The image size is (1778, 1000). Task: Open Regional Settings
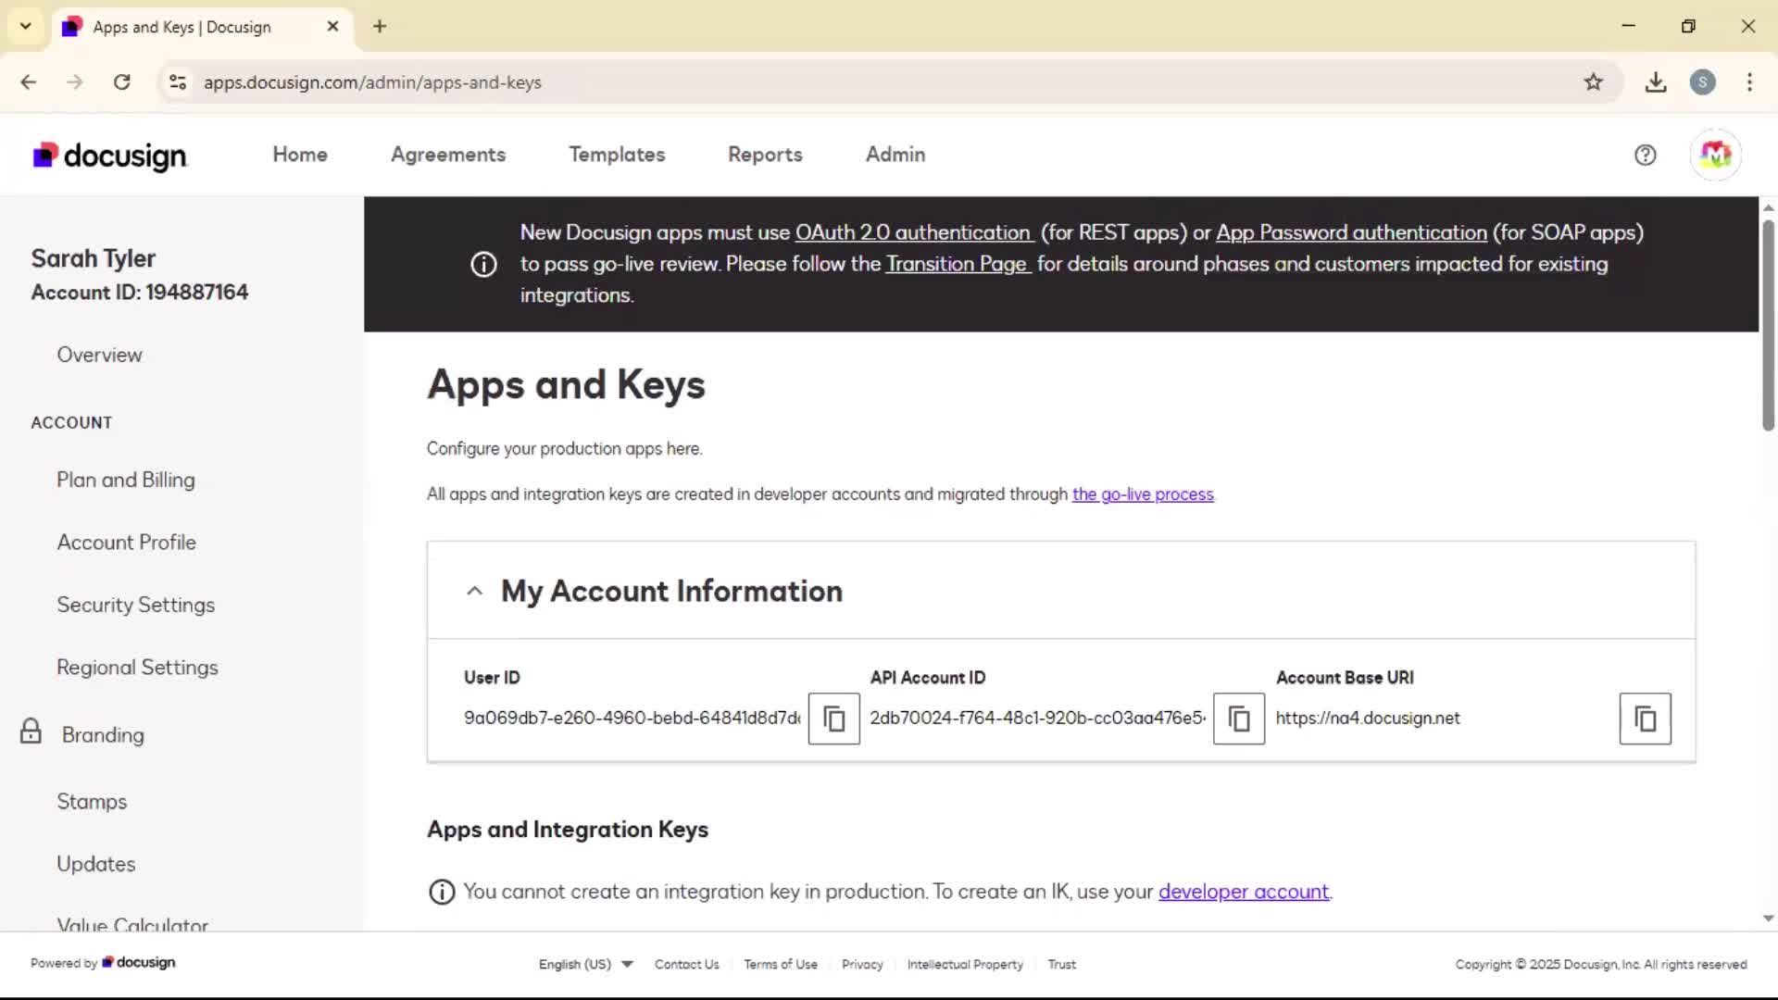pyautogui.click(x=137, y=668)
